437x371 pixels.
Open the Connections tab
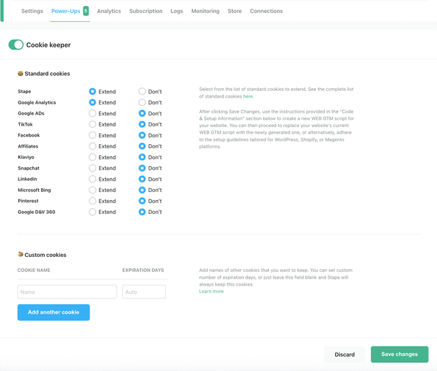pos(266,11)
